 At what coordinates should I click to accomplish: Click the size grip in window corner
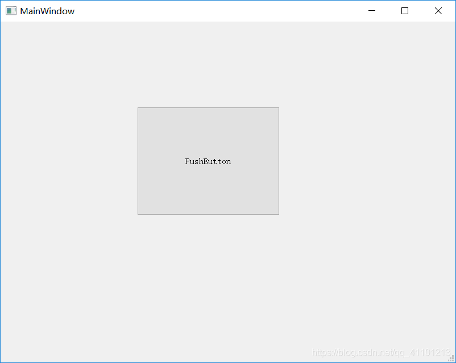(x=451, y=358)
